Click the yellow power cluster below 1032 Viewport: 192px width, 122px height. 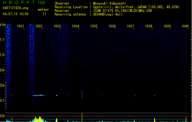point(38,119)
